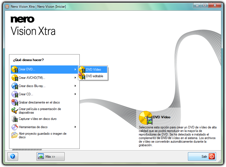Click the Crear AVCHD(TM) disc icon
Viewport: 226px width, 167px height.
pyautogui.click(x=15, y=78)
